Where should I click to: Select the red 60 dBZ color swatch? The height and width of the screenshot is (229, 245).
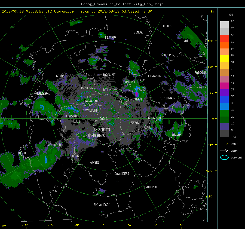[x=224, y=38]
